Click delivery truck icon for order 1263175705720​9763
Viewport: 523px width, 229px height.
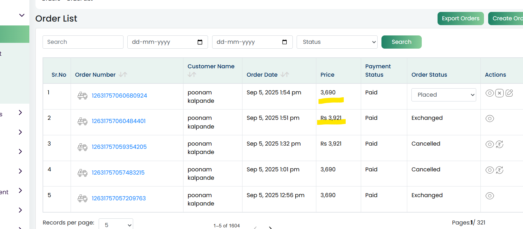point(83,198)
